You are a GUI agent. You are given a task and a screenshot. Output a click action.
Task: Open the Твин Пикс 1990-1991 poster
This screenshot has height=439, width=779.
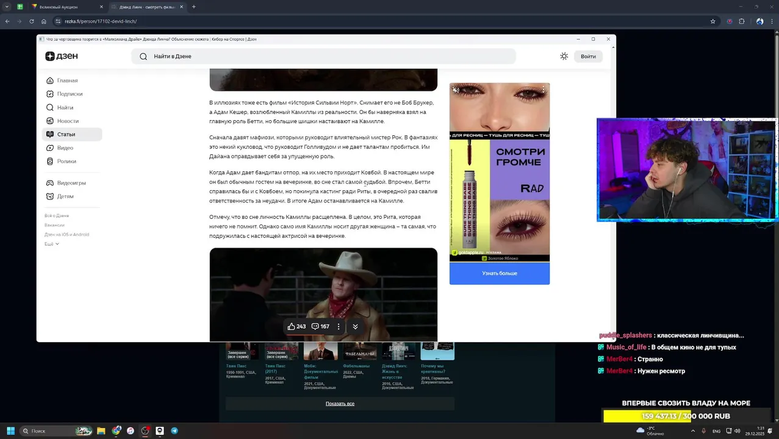242,351
